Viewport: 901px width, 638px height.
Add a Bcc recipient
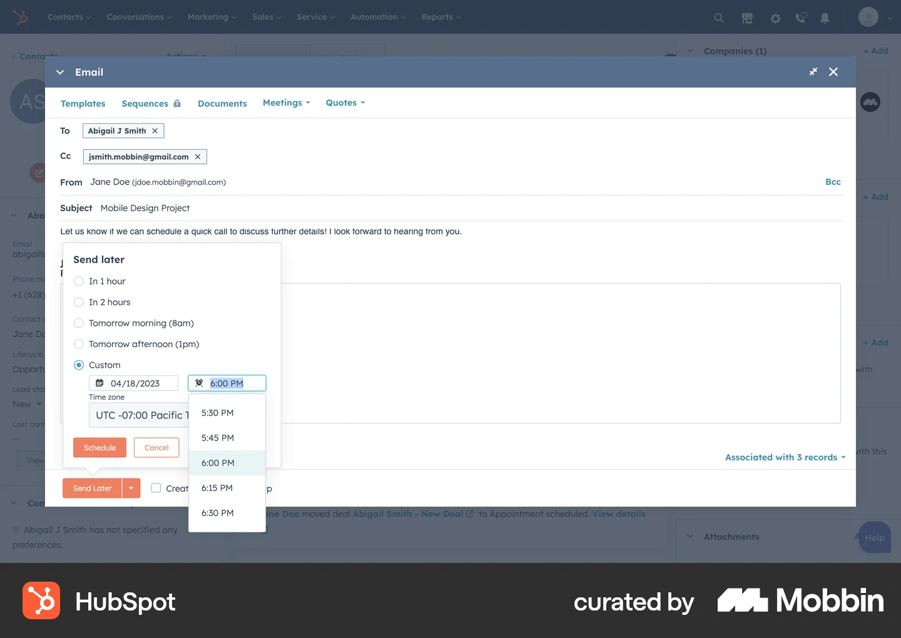point(833,182)
